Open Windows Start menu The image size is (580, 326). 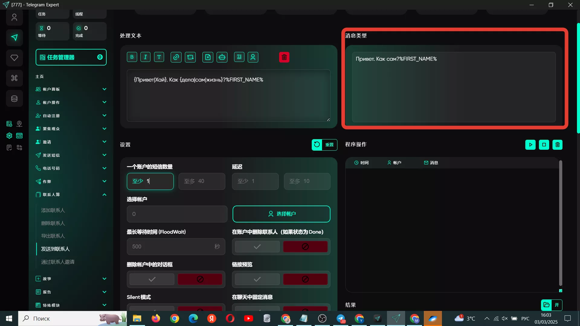[x=9, y=318]
